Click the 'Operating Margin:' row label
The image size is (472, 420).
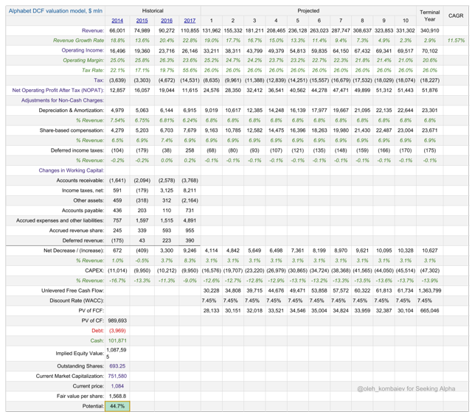point(83,60)
